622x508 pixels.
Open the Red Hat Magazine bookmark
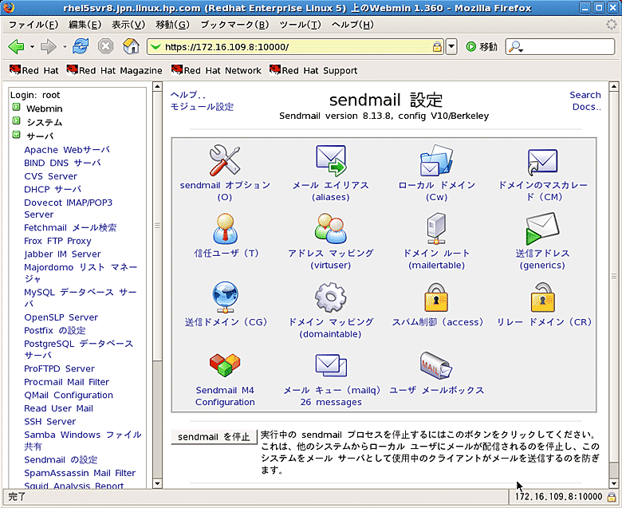[x=114, y=70]
